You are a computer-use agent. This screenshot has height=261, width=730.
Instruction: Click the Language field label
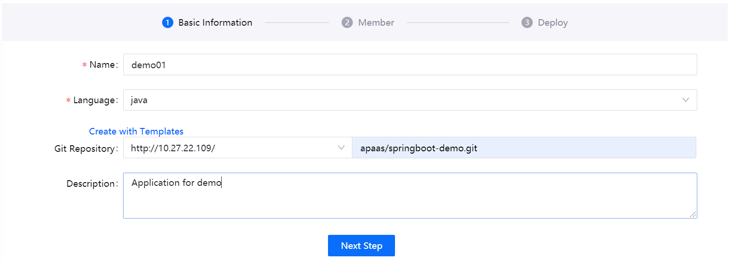click(x=94, y=100)
